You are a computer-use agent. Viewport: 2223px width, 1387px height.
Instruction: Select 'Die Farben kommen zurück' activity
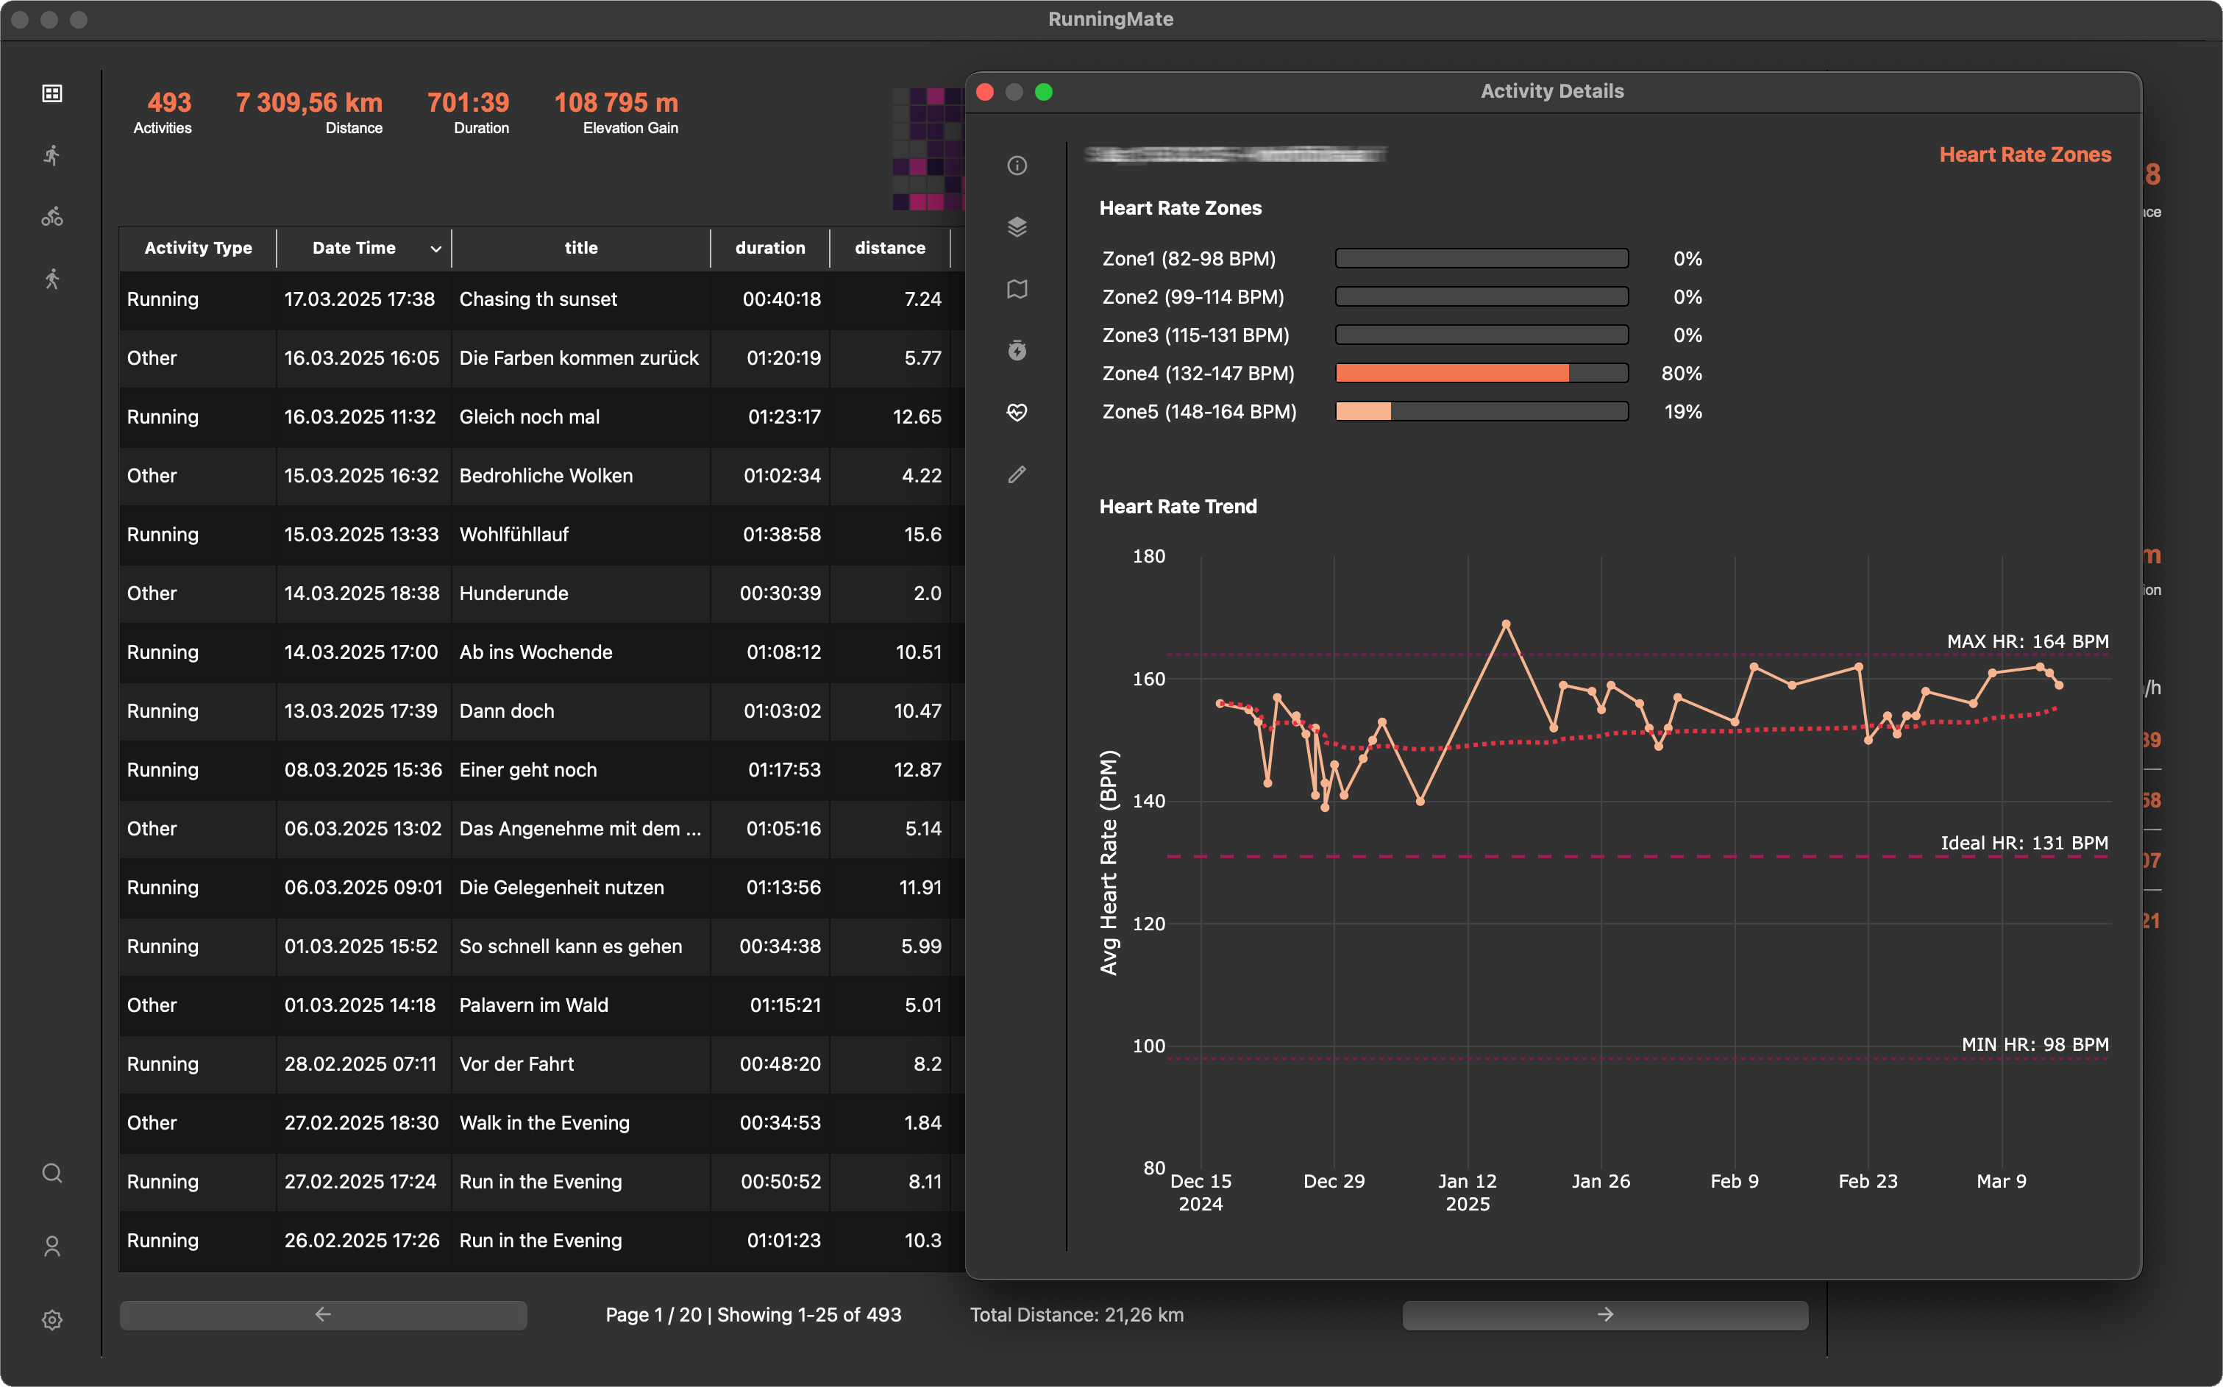pyautogui.click(x=541, y=357)
